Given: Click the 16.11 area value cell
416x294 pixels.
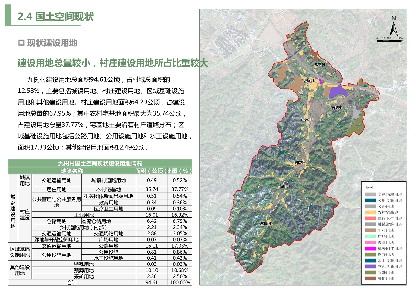Looking at the screenshot, I should click(x=152, y=246).
